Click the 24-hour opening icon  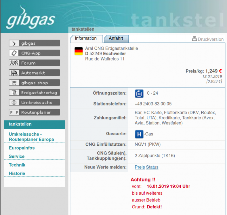139,94
